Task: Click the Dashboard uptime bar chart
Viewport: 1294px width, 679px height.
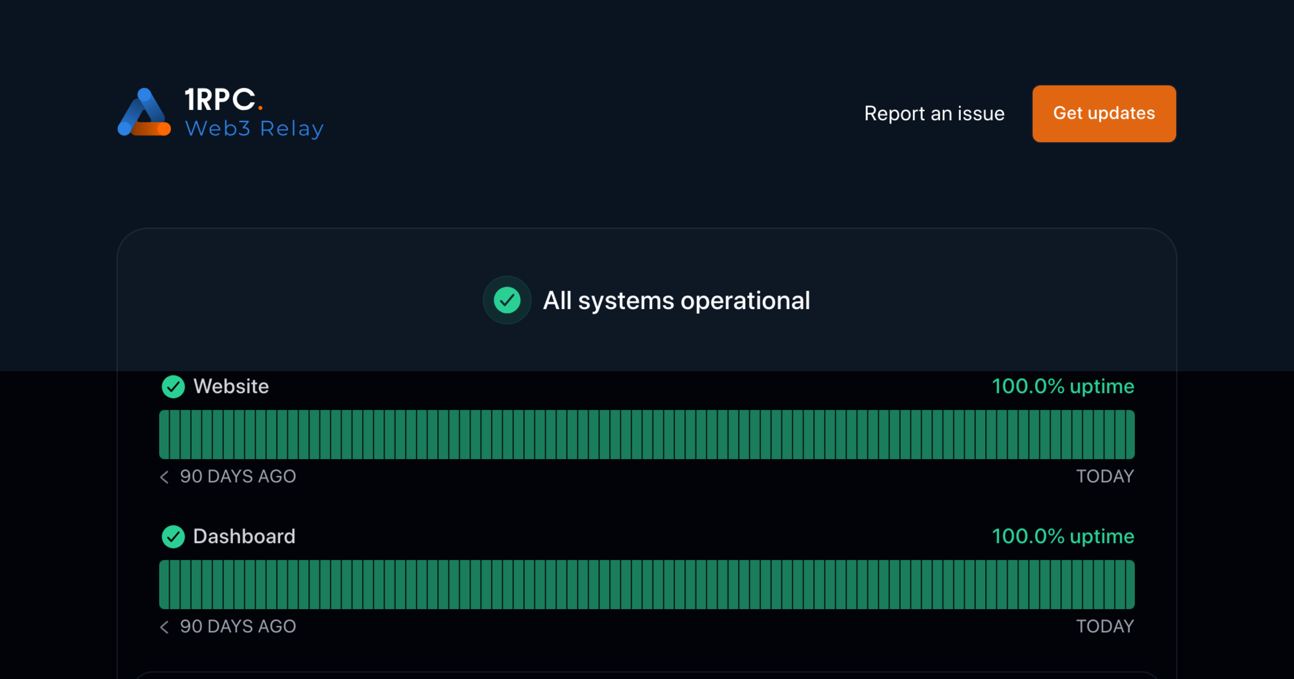Action: 646,584
